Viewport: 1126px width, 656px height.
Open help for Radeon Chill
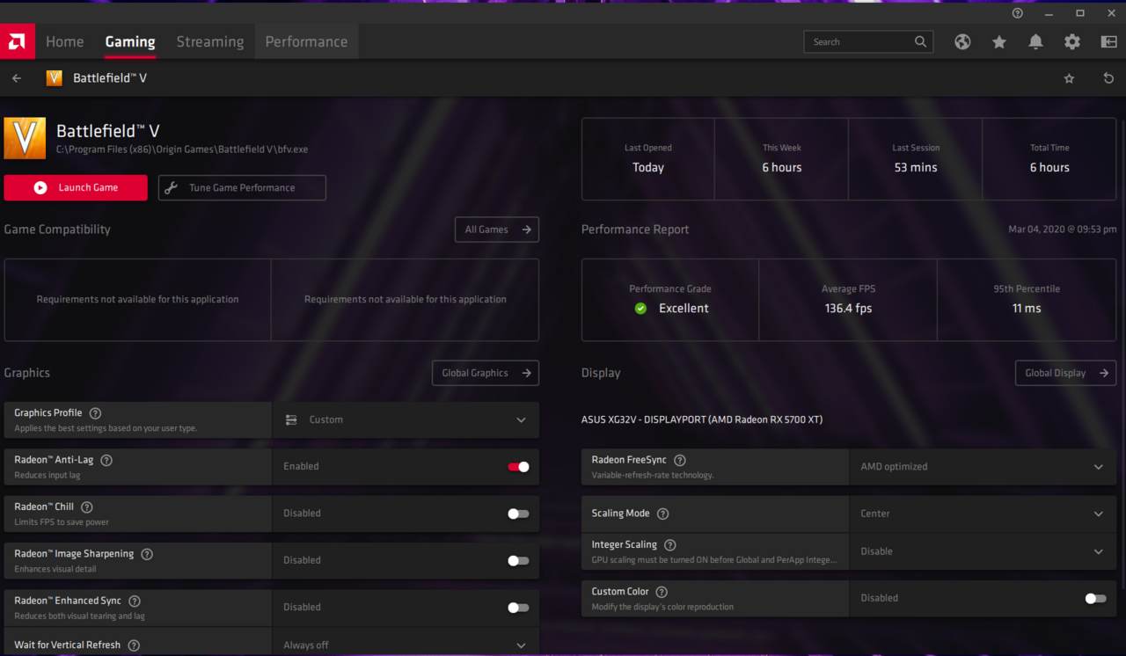(87, 507)
